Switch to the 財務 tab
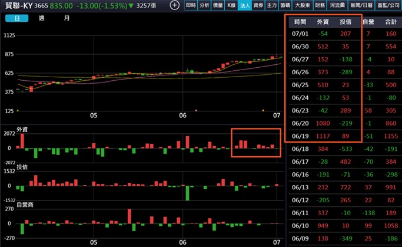The width and height of the screenshot is (402, 247). pos(320,5)
